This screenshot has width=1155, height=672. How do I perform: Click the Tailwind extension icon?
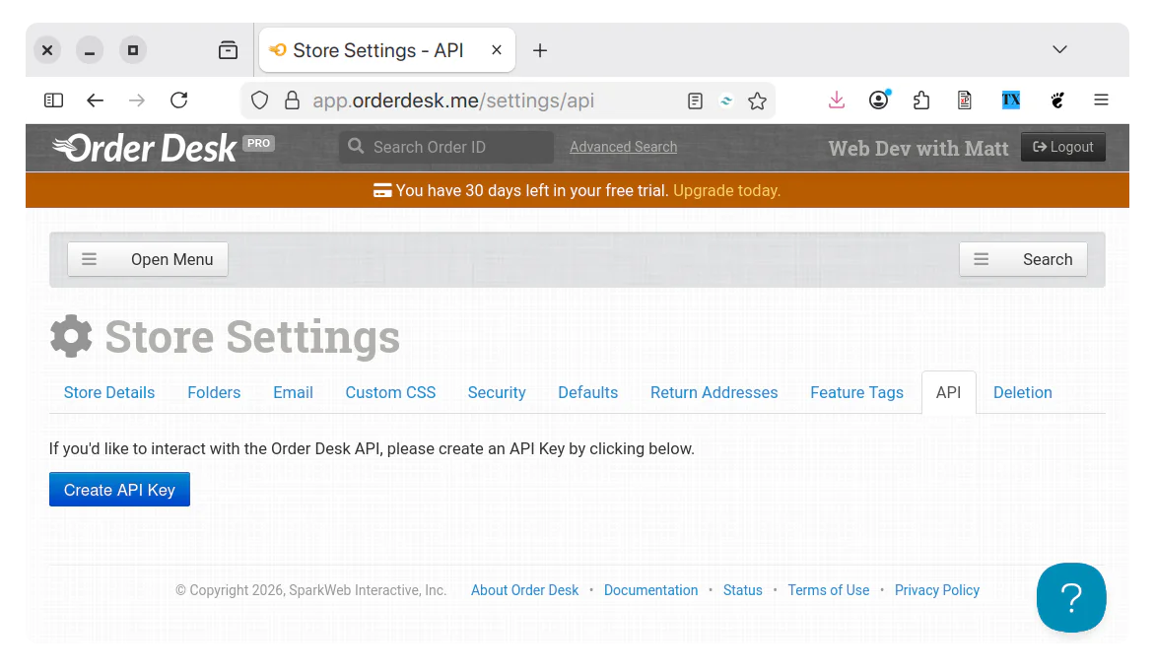[x=726, y=100]
